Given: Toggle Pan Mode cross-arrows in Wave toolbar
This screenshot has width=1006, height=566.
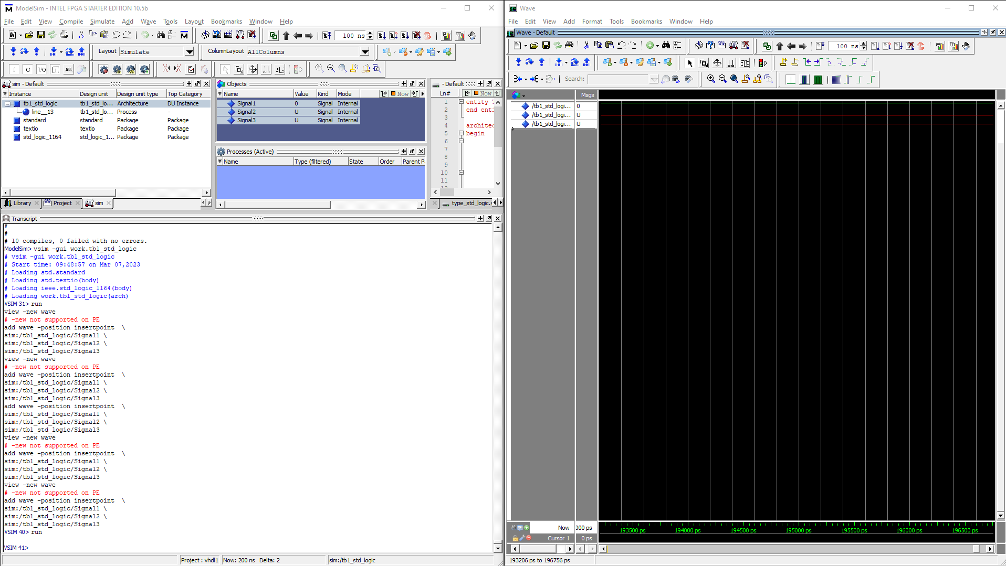Looking at the screenshot, I should click(x=717, y=63).
